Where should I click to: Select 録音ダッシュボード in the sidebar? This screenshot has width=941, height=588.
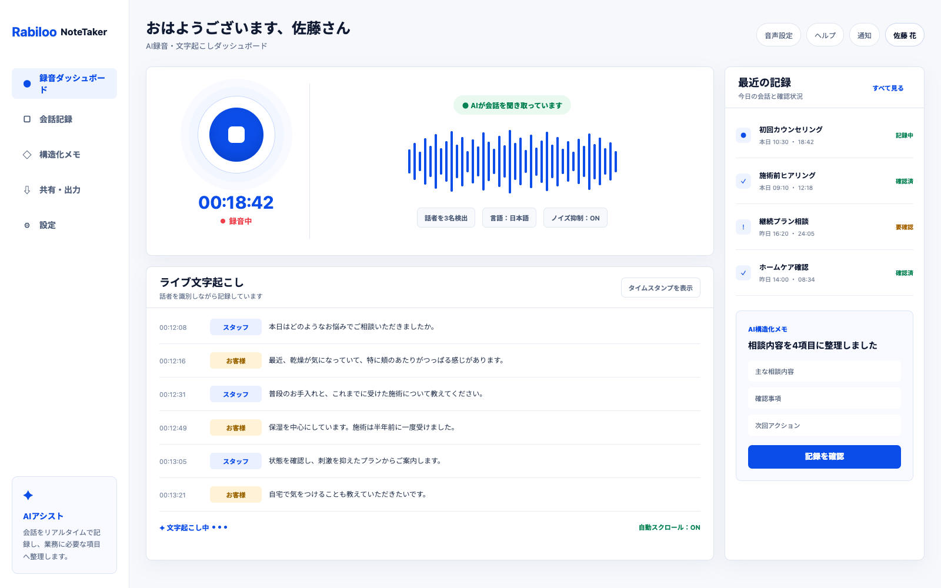point(64,83)
